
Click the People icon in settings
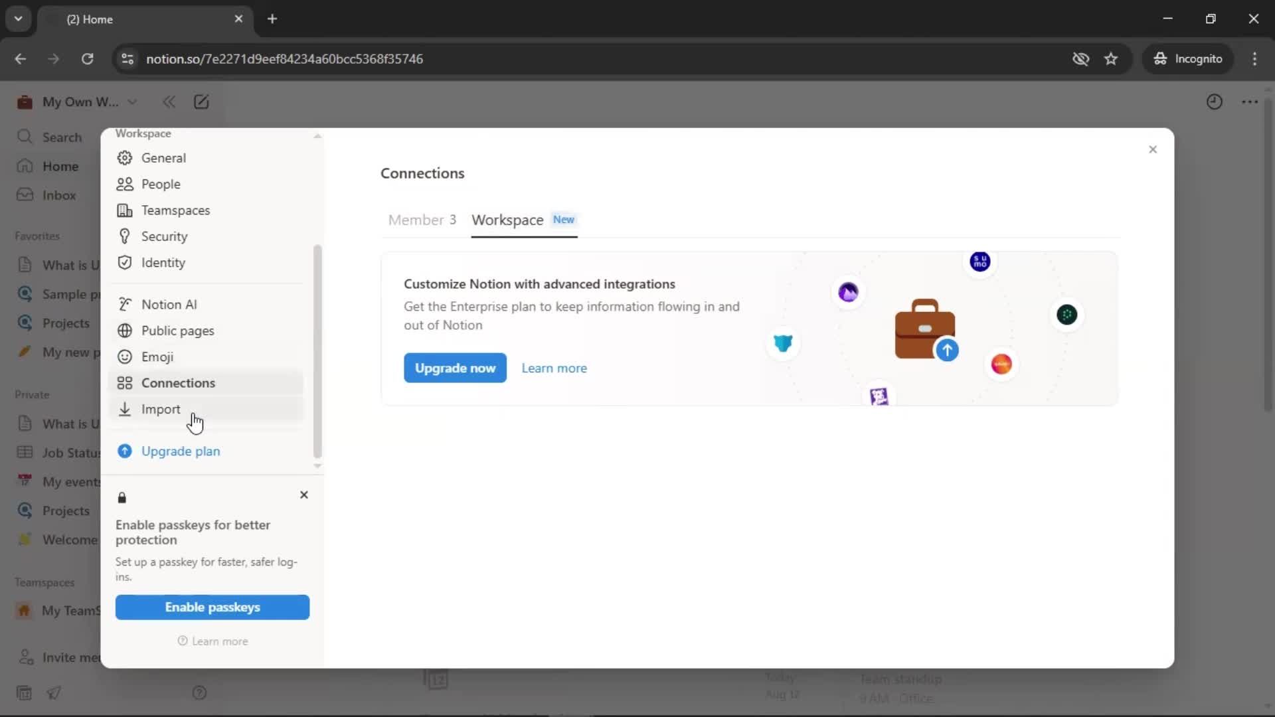click(124, 184)
